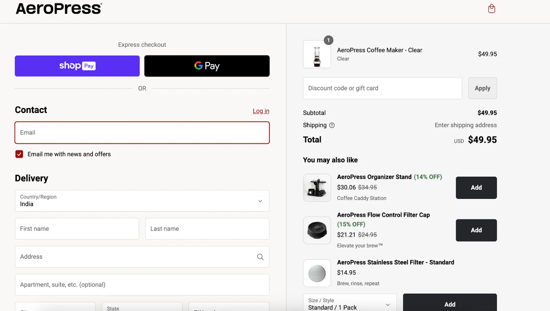The image size is (550, 311).
Task: Click the Discount code or gift card field
Action: click(x=382, y=88)
